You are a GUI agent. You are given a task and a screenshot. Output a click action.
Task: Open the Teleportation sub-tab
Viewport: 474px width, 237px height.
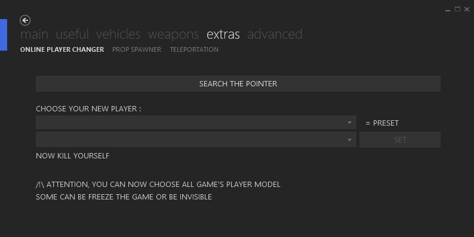click(194, 49)
